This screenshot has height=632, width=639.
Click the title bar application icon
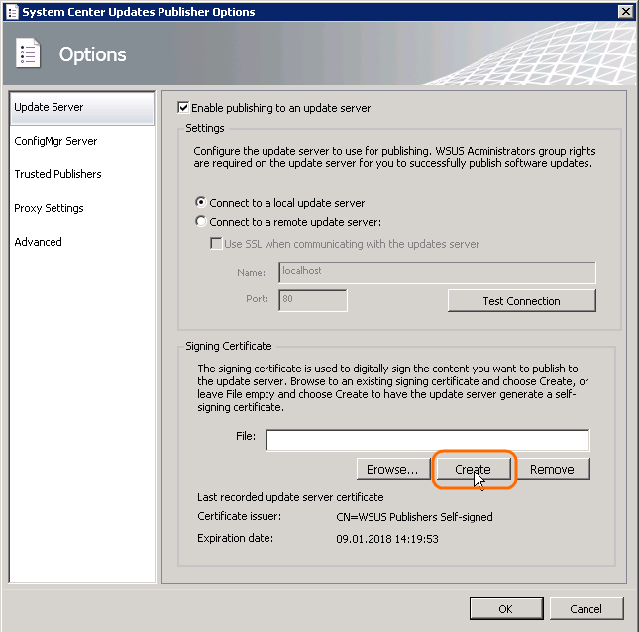11,12
